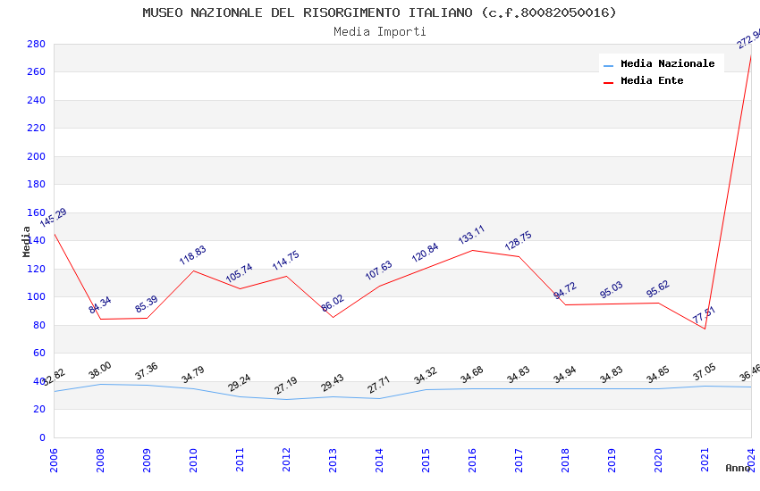Click the 37.36 national average label

pos(147,371)
